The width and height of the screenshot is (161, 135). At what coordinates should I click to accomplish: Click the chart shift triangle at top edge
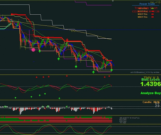click(113, 1)
